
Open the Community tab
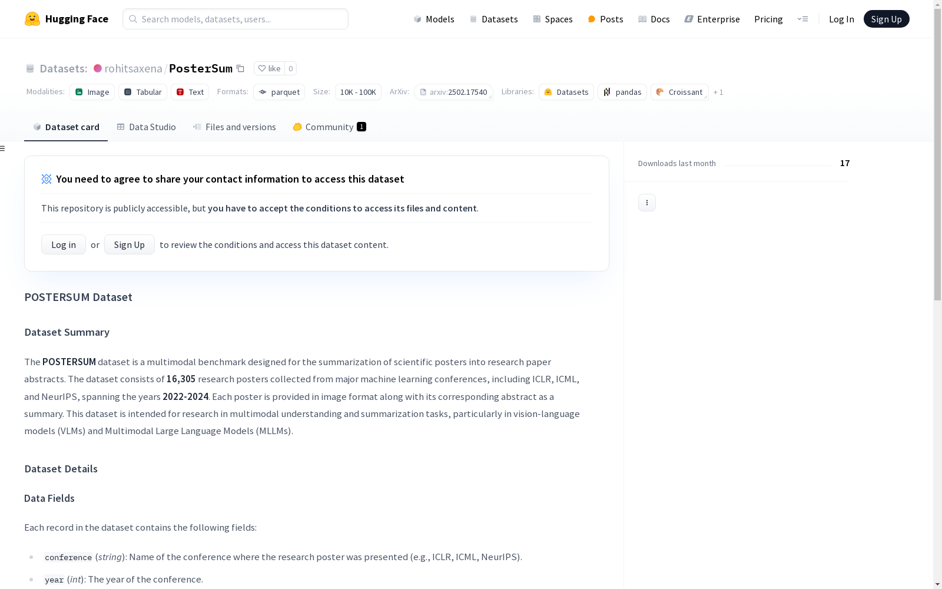pos(330,127)
